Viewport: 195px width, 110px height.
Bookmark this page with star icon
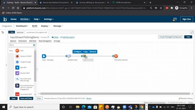[161, 8]
